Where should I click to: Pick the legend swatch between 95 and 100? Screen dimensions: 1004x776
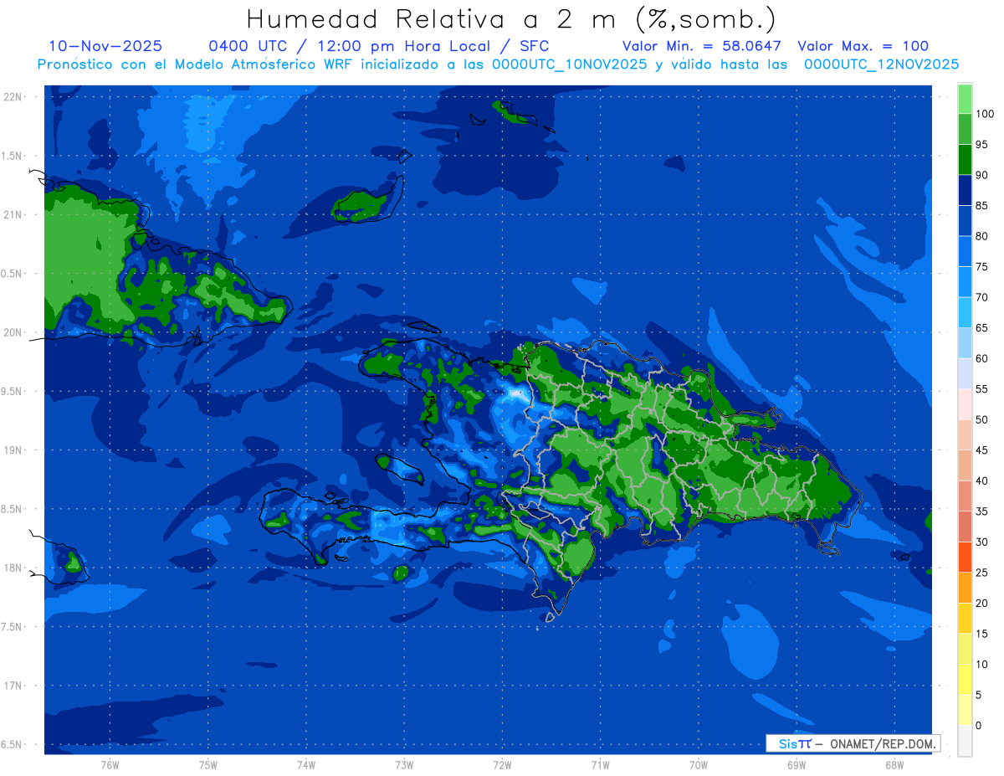(x=965, y=129)
